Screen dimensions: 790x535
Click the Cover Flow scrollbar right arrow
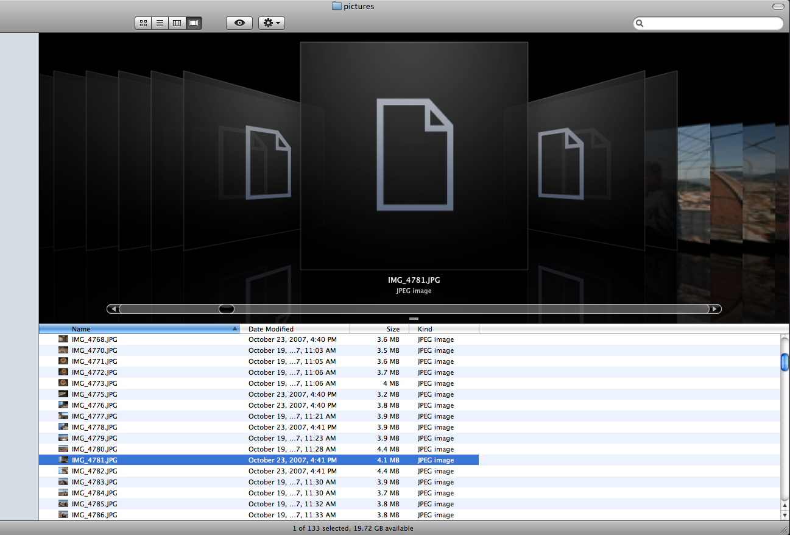coord(715,309)
